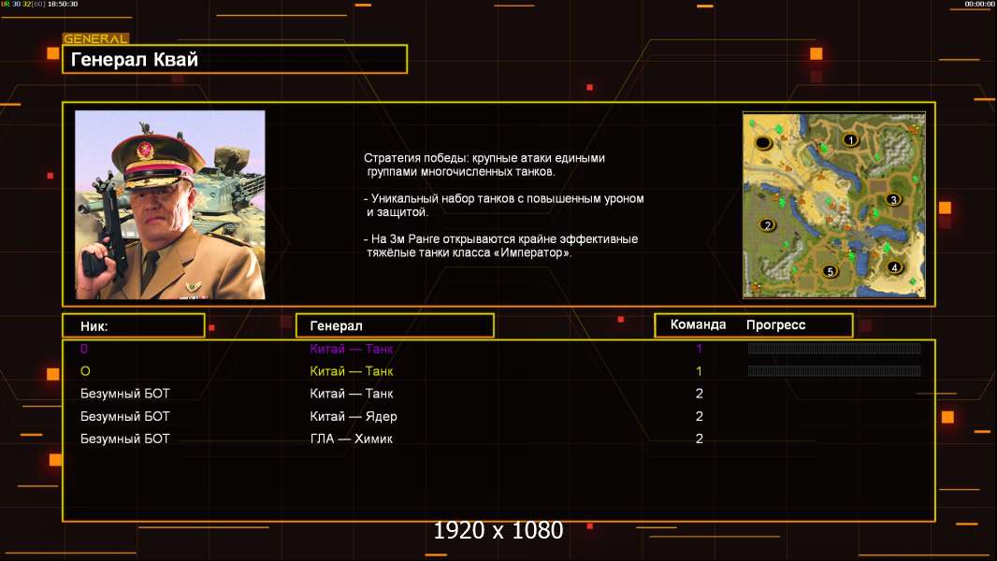The width and height of the screenshot is (997, 561).
Task: Click 'Безумный БОТ' in the Китай — Танк row
Action: pyautogui.click(x=124, y=394)
